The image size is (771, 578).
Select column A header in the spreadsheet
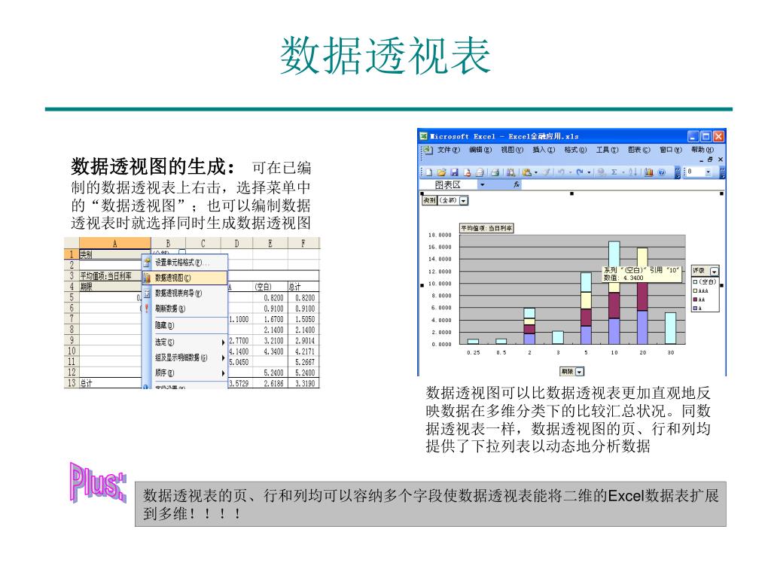point(115,243)
